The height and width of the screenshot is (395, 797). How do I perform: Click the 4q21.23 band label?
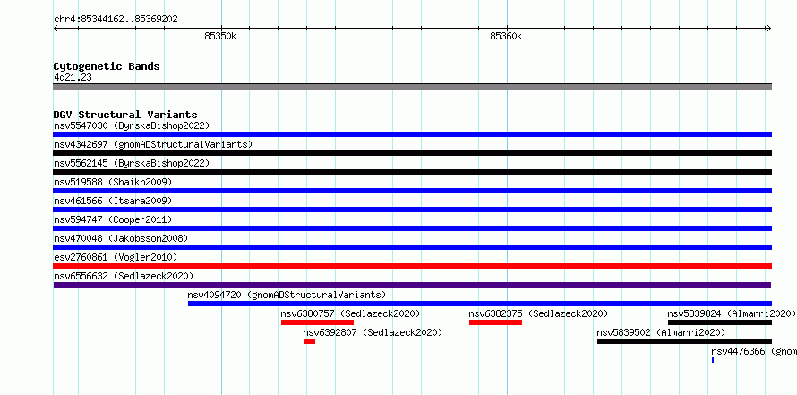pyautogui.click(x=73, y=77)
